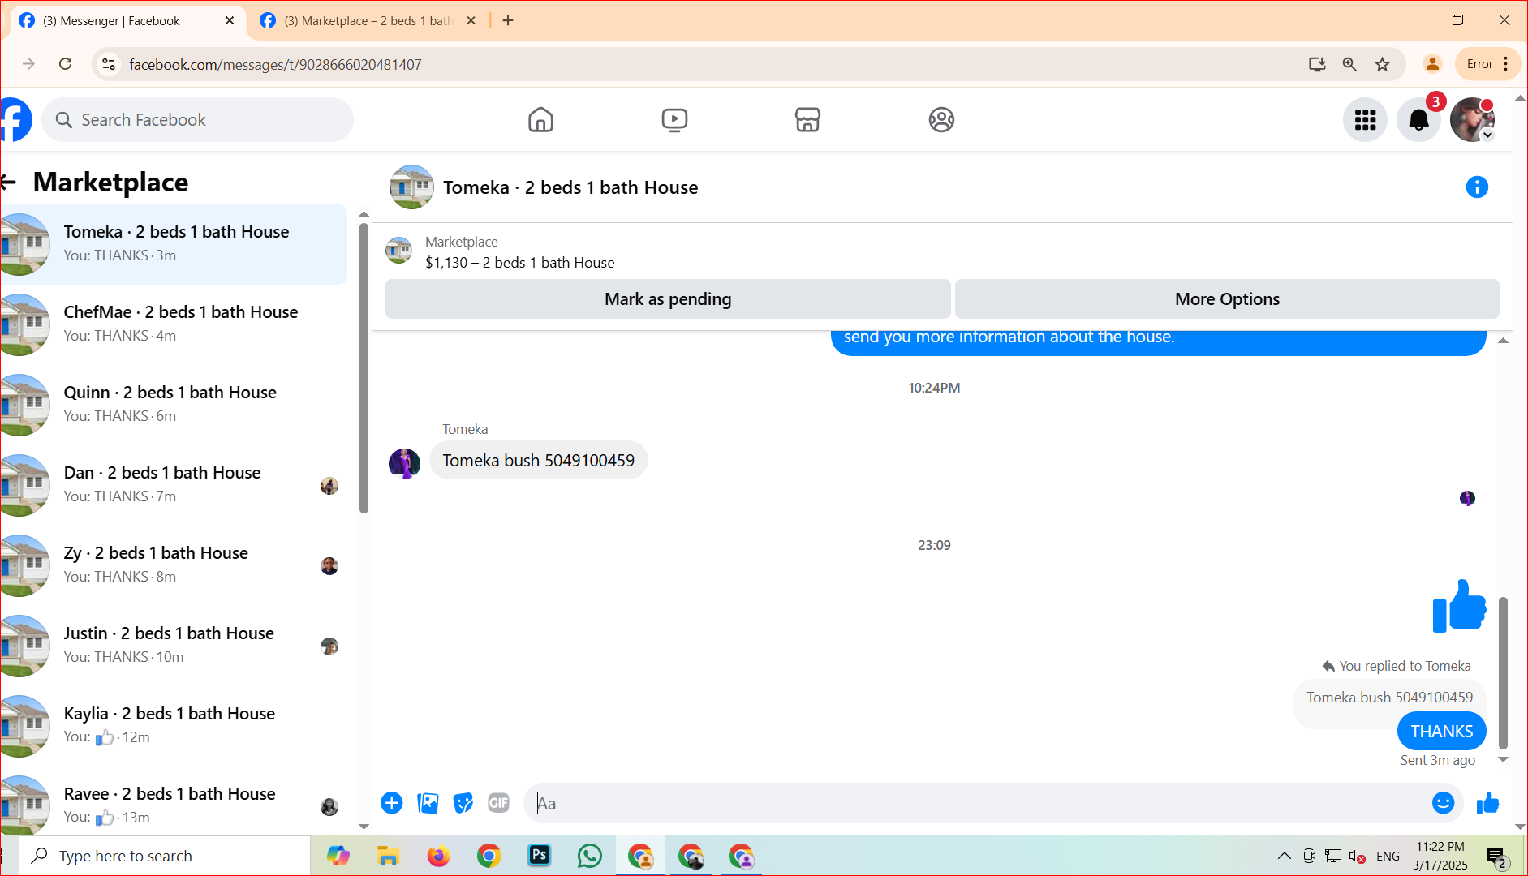Image resolution: width=1528 pixels, height=876 pixels.
Task: Click the conversation list scrollbar
Action: click(364, 369)
